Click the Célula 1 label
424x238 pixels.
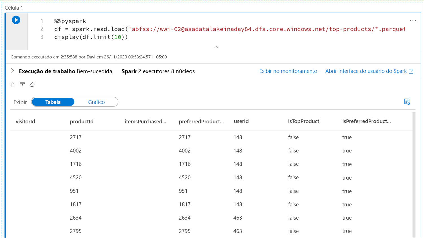pyautogui.click(x=14, y=8)
